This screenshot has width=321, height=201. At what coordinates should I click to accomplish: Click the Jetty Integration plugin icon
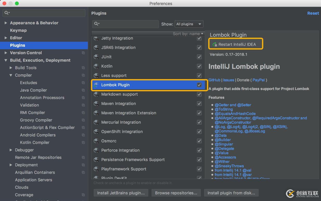pyautogui.click(x=96, y=38)
